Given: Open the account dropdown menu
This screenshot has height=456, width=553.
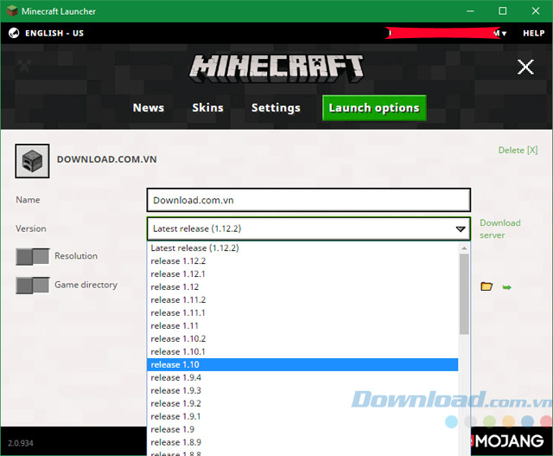Looking at the screenshot, I should [x=446, y=33].
